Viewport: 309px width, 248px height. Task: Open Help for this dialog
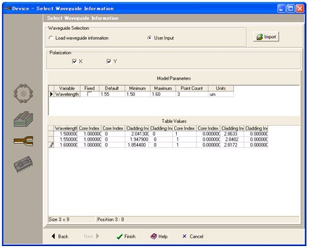[159, 236]
